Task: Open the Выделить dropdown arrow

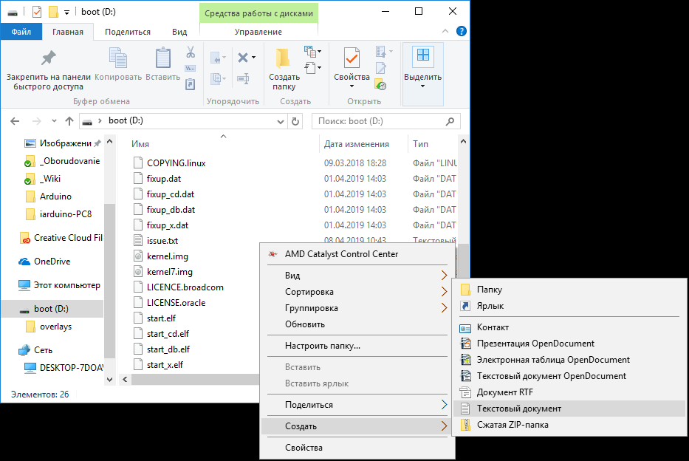Action: click(x=422, y=86)
